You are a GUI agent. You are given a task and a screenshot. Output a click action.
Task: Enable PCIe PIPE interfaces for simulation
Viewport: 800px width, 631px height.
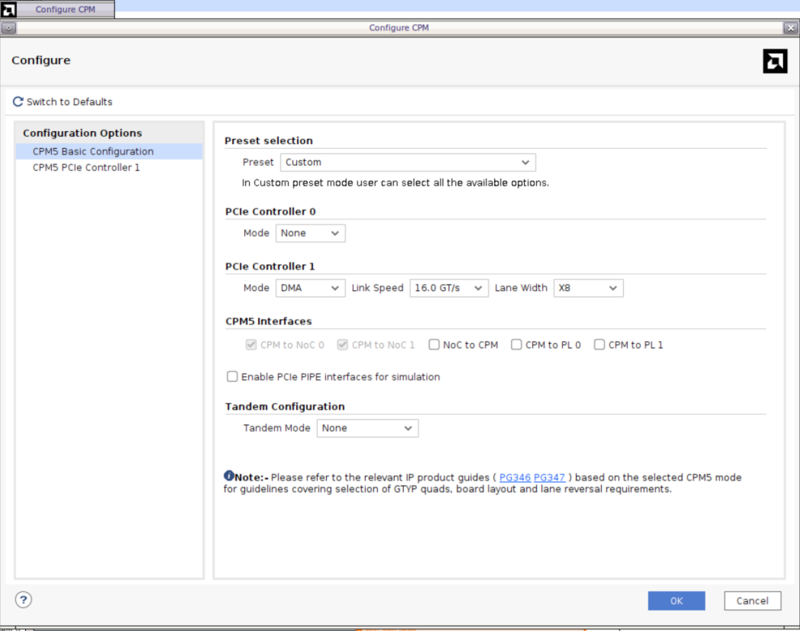232,376
